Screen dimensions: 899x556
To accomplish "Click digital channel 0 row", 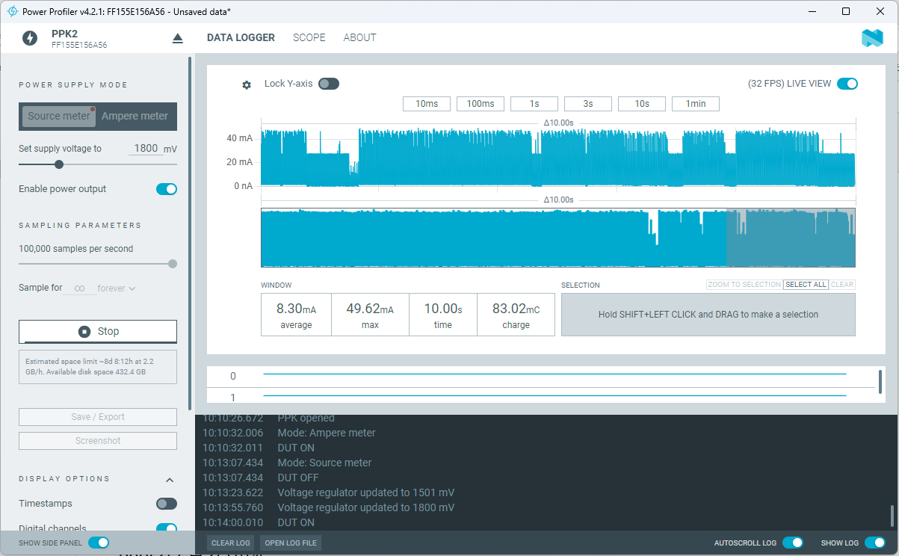I will tap(540, 376).
